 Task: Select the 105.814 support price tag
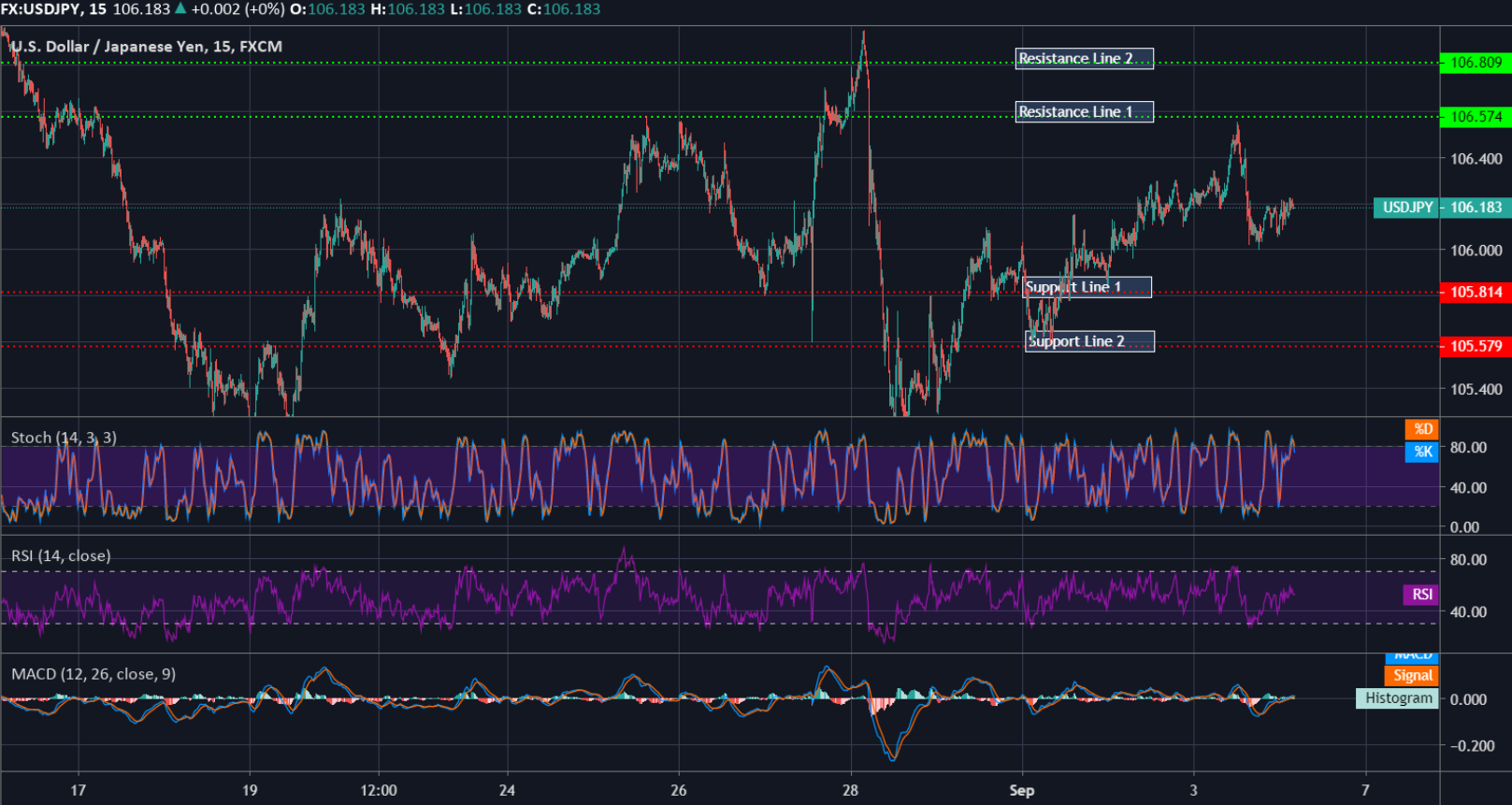point(1476,292)
